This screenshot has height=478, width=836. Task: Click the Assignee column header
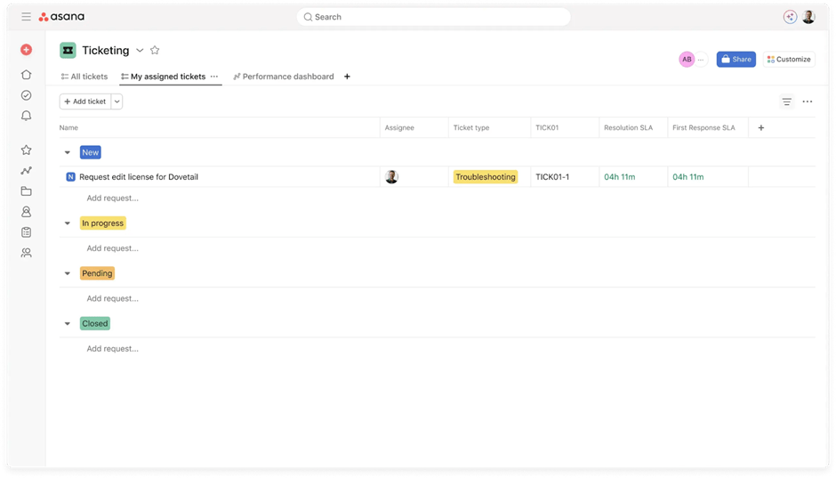click(x=399, y=127)
